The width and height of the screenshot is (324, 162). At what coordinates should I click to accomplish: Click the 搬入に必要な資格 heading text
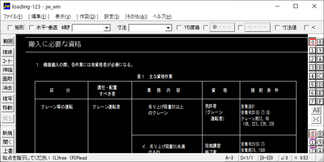55,44
